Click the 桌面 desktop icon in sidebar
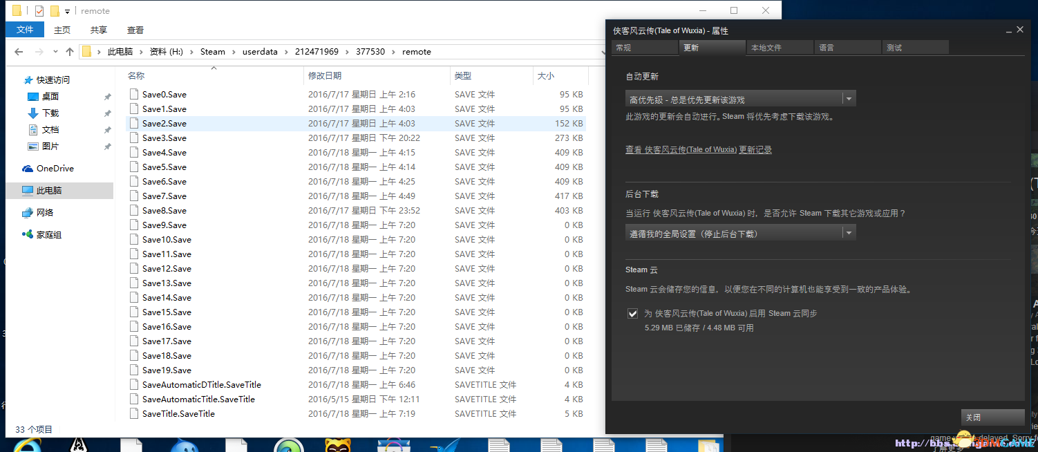Viewport: 1038px width, 452px height. (32, 97)
